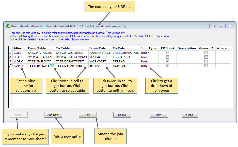Open Join Type dropdown for WORK row
This screenshot has height=147, width=238.
click(x=149, y=61)
